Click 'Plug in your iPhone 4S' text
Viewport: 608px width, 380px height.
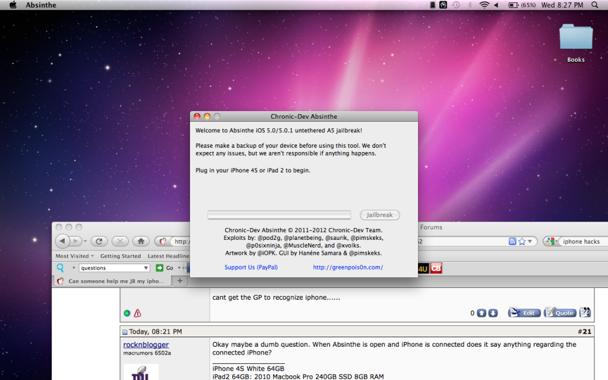(x=253, y=170)
